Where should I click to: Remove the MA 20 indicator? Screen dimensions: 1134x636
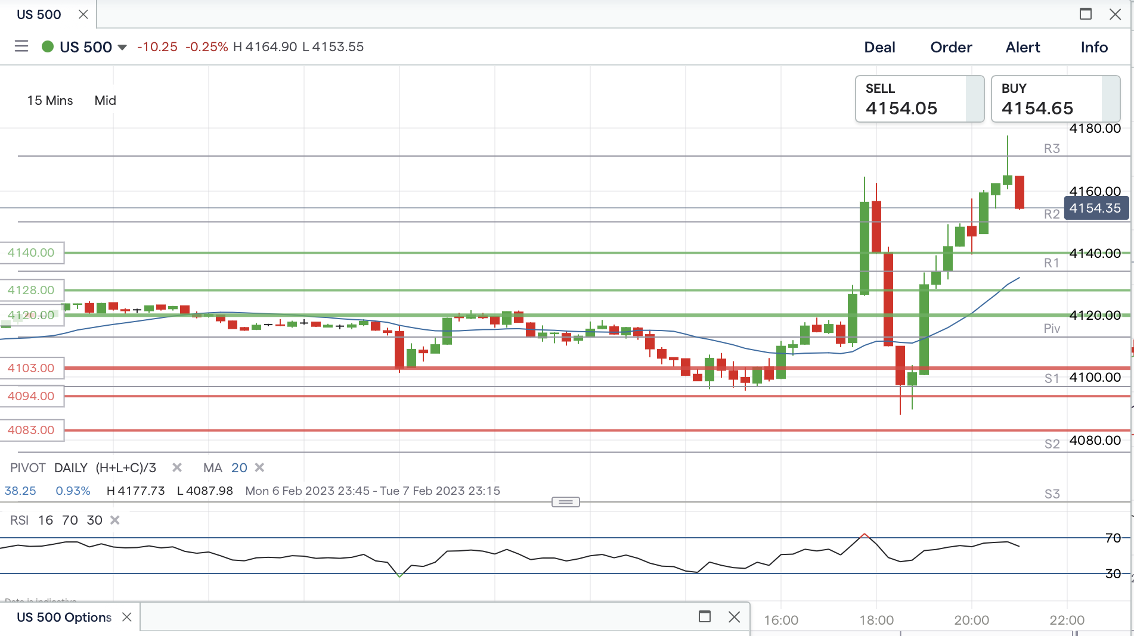(259, 467)
